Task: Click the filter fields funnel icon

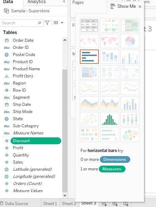Action: click(x=47, y=23)
